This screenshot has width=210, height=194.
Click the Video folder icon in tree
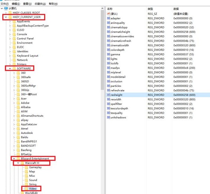(x=26, y=189)
